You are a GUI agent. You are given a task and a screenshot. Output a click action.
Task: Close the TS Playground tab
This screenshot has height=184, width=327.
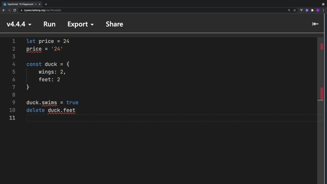[x=39, y=4]
